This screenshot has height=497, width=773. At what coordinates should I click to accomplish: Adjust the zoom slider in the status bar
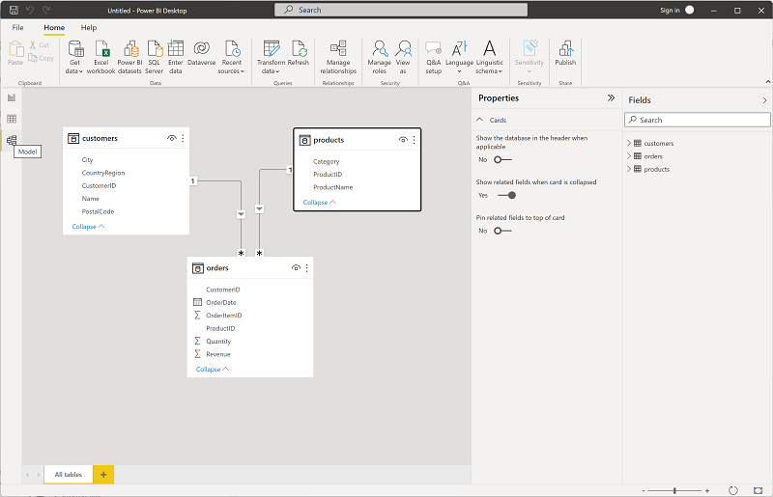674,490
